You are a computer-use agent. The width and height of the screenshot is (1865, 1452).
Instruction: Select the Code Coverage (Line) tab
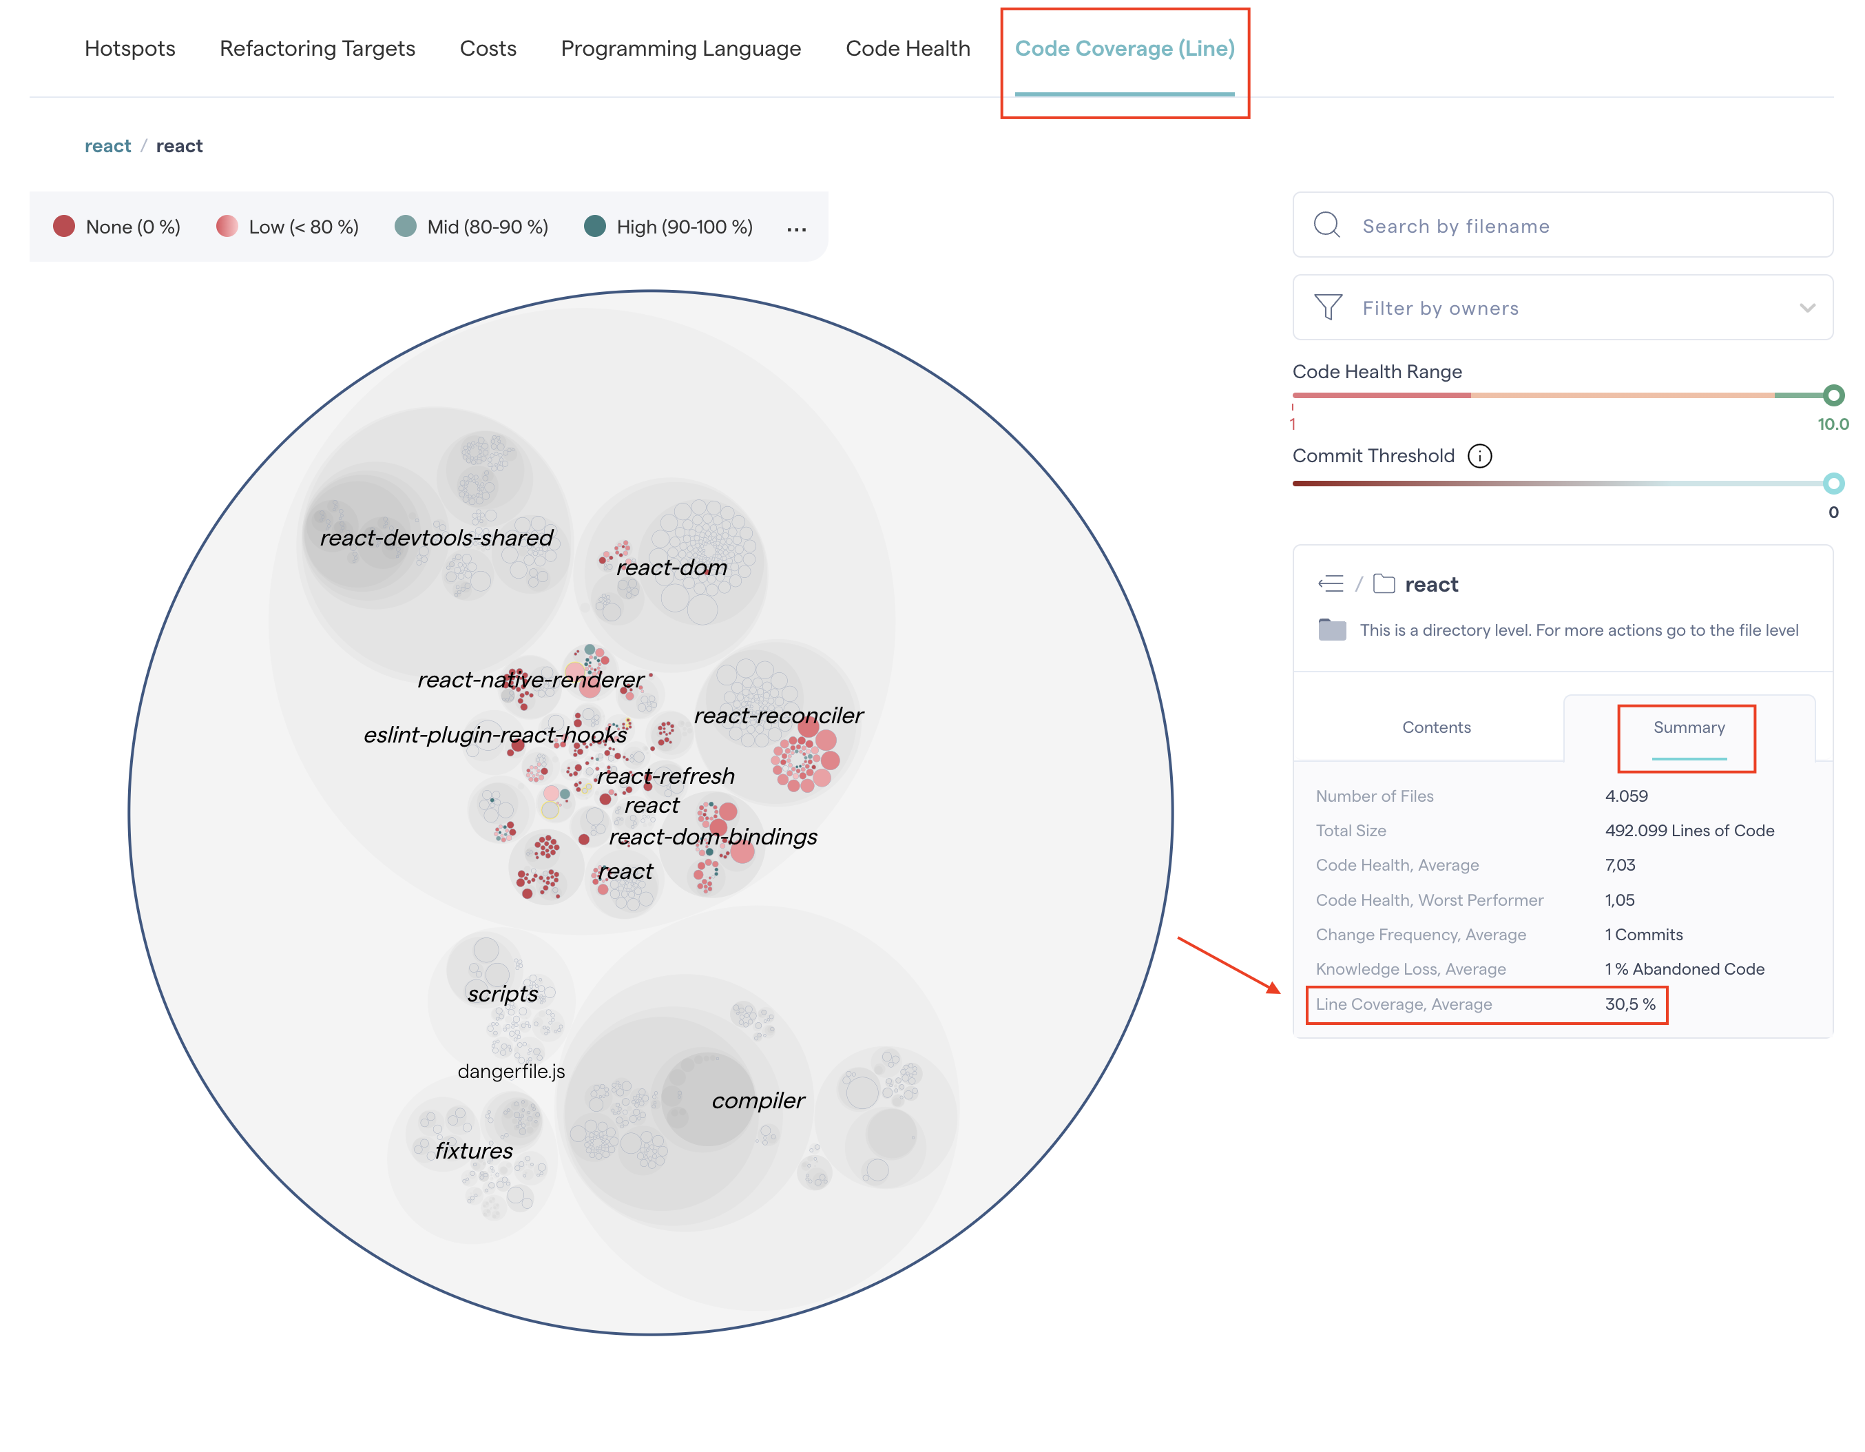click(1125, 49)
